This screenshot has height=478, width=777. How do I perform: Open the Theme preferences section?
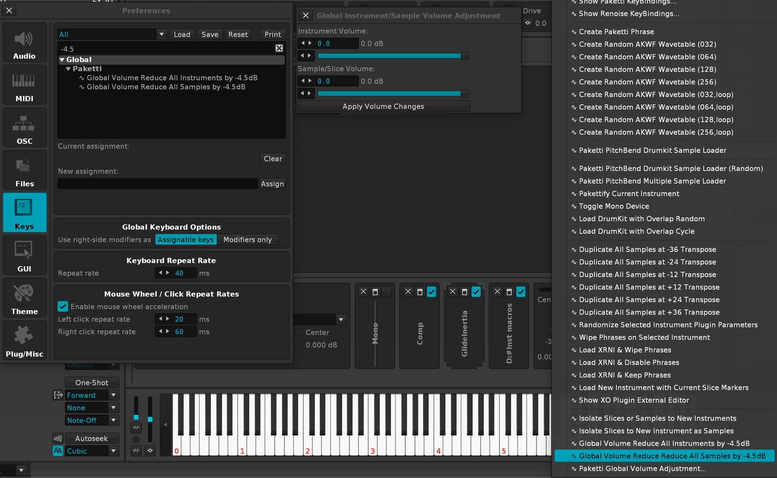(x=24, y=298)
